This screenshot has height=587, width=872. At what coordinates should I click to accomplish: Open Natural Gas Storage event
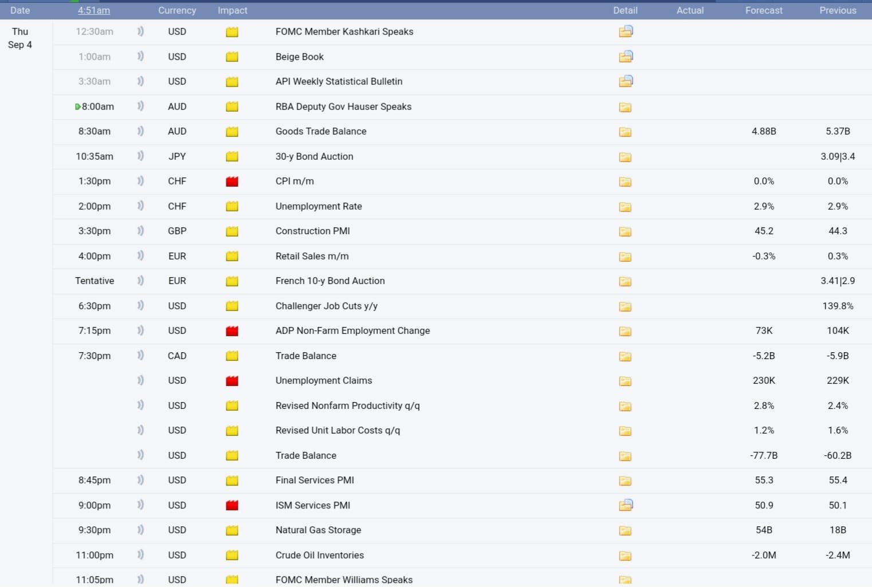tap(318, 530)
